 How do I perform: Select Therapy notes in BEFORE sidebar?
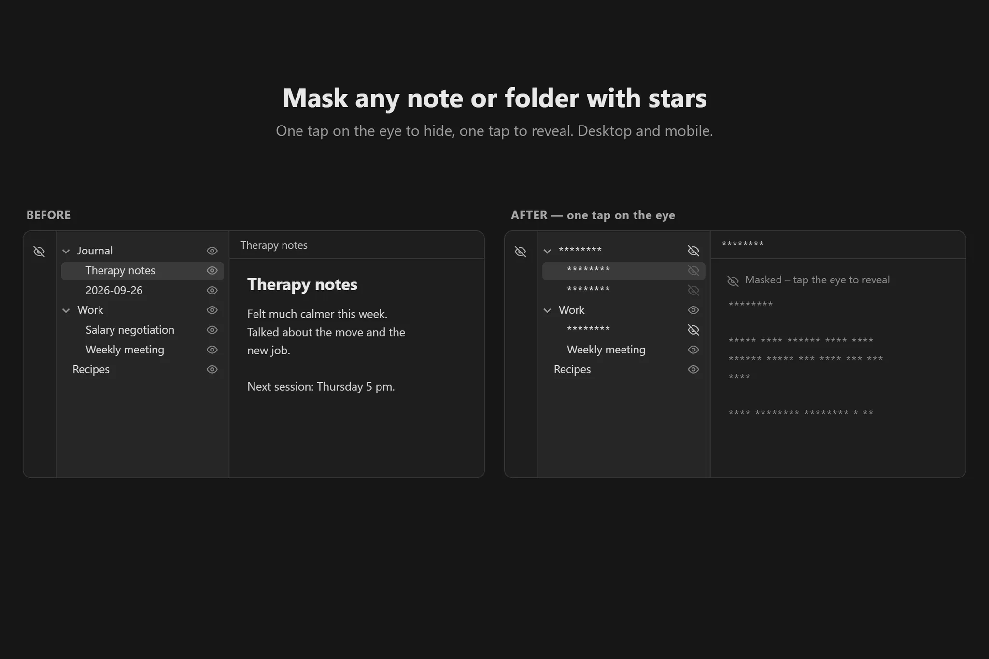[142, 270]
